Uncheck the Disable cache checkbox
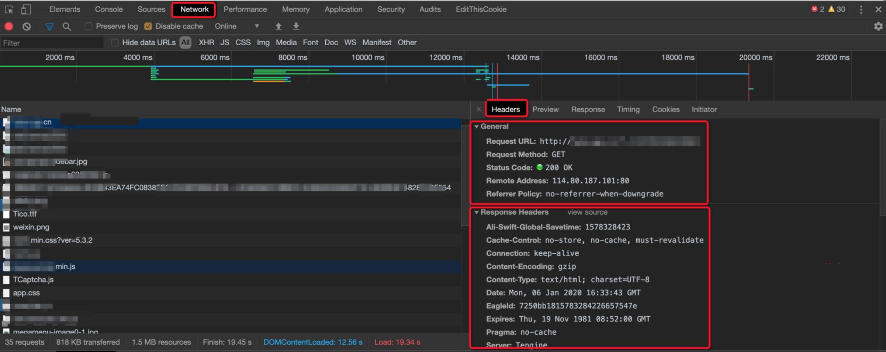Viewport: 886px width, 352px height. click(148, 27)
